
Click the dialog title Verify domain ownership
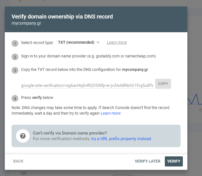[x=62, y=17]
